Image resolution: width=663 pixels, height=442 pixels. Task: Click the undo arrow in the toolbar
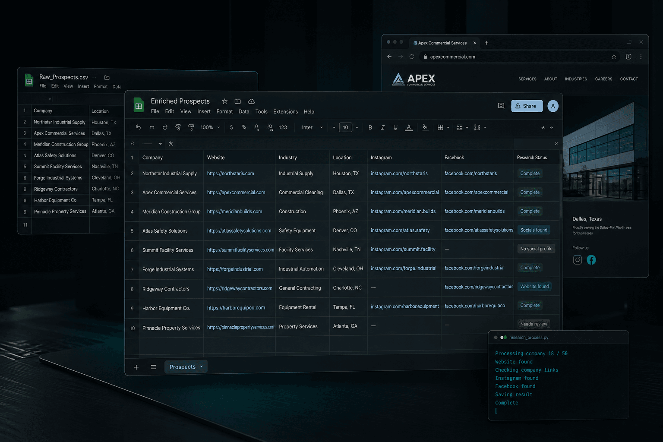click(138, 127)
